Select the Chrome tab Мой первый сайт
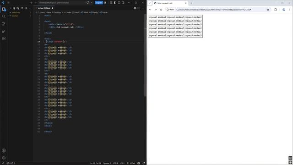The height and width of the screenshot is (165, 293). [170, 3]
